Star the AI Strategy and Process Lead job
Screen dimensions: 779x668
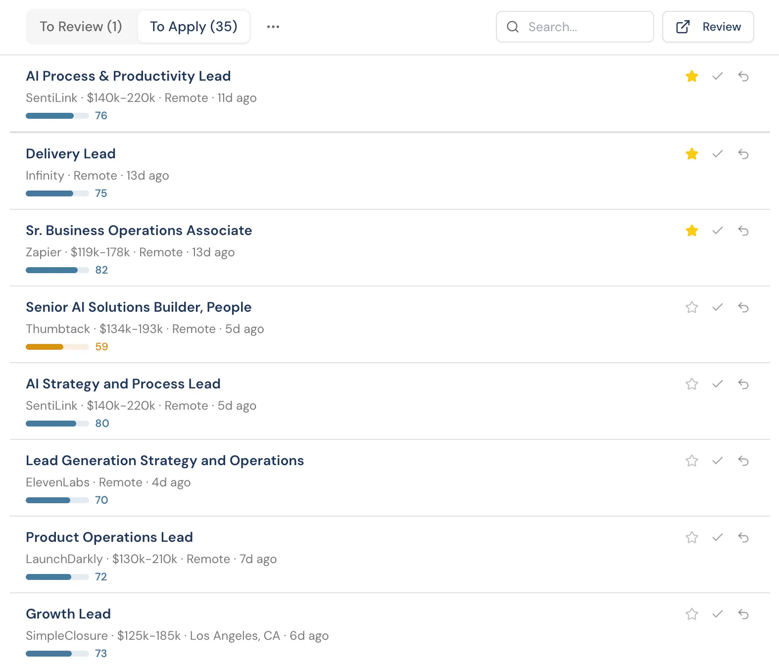[692, 384]
